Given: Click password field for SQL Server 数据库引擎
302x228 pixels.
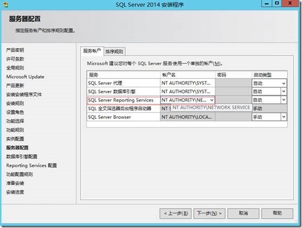Looking at the screenshot, I should tap(233, 91).
